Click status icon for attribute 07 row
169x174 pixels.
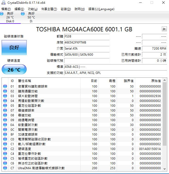pos(5,110)
